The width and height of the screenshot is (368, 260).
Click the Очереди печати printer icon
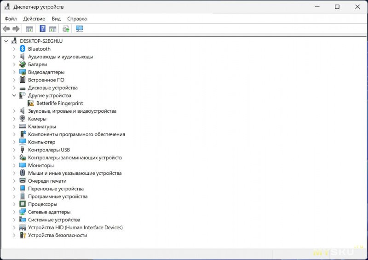[x=22, y=180]
